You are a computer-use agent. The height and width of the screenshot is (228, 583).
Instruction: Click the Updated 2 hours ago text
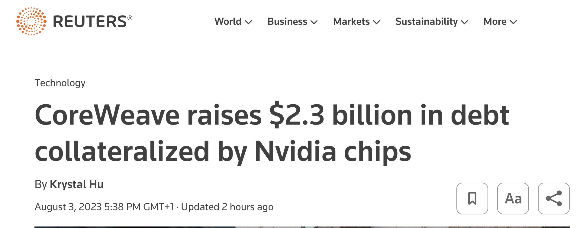pyautogui.click(x=227, y=207)
